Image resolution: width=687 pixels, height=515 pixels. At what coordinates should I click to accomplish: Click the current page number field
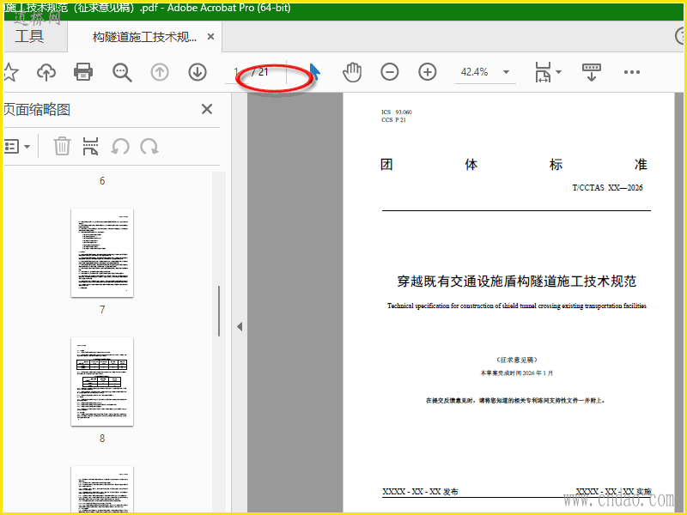point(237,72)
